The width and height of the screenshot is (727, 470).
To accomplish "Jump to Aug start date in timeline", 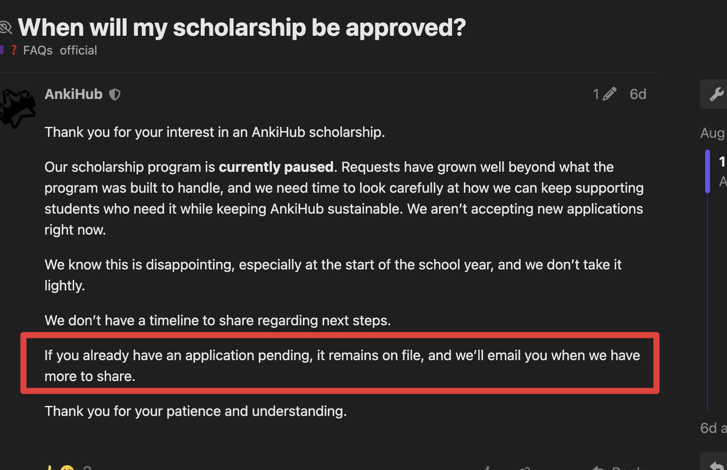I will (713, 133).
